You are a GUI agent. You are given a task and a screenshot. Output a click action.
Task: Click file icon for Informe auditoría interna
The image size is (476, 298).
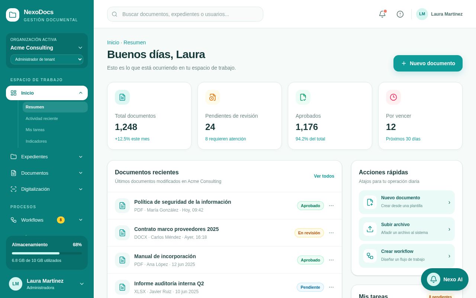[122, 287]
